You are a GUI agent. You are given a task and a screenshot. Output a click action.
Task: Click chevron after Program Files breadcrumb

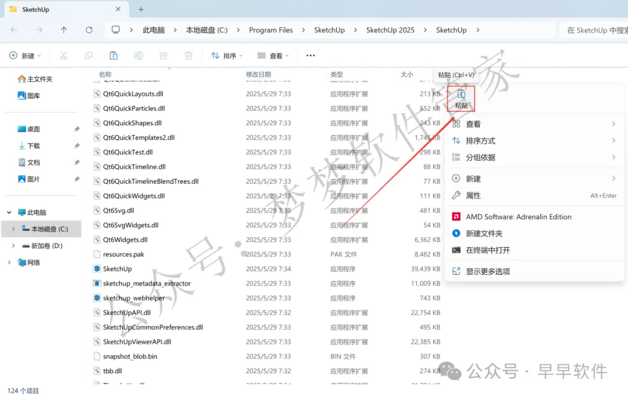tap(303, 30)
